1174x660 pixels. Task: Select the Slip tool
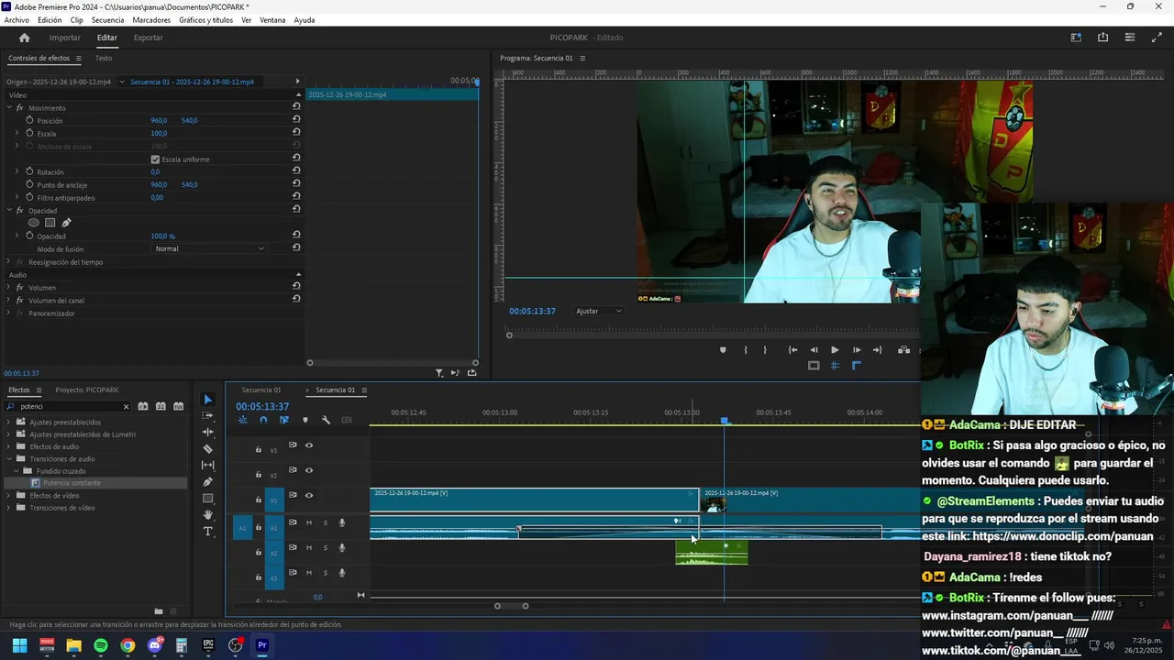click(207, 465)
